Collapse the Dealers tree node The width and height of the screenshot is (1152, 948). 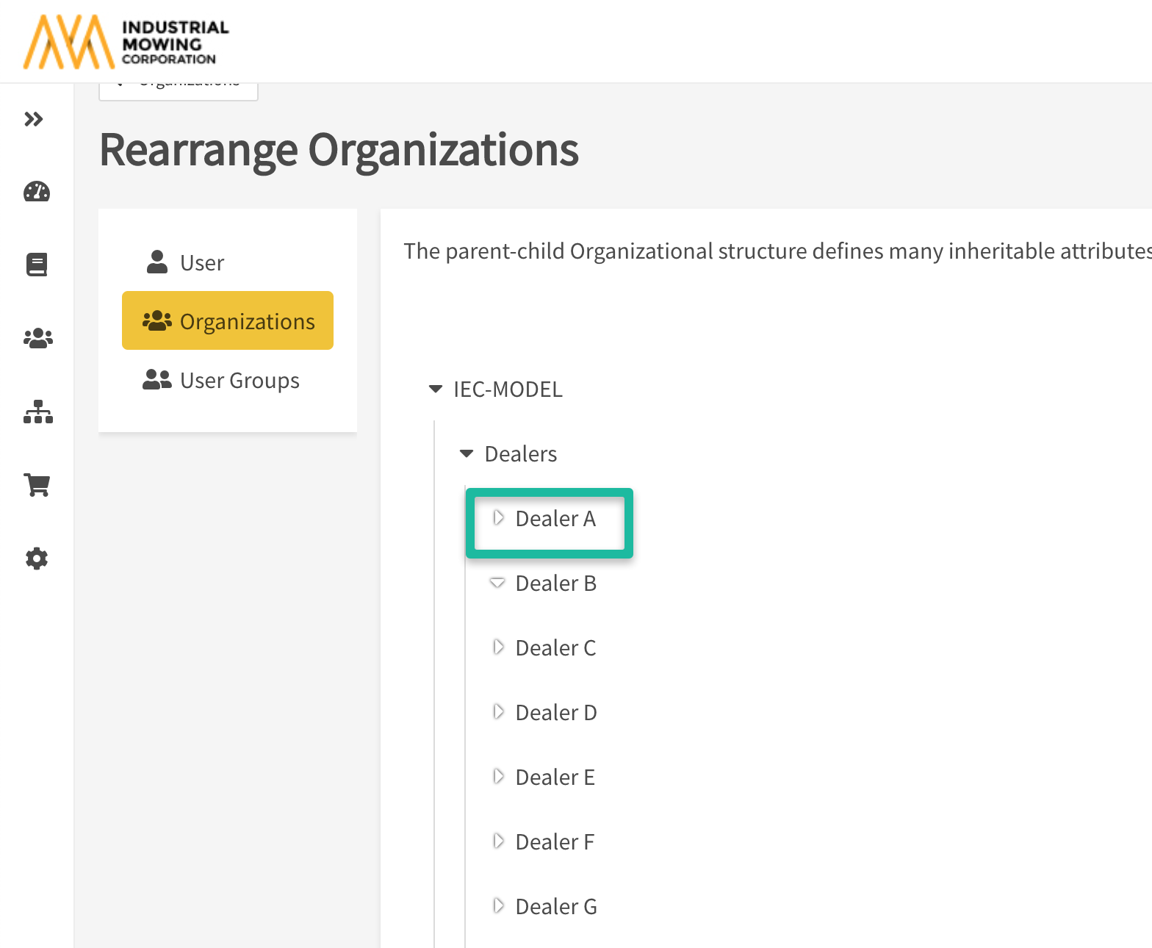[467, 453]
